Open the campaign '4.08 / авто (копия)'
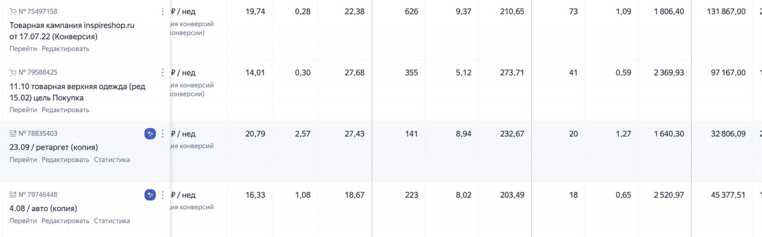 click(43, 208)
